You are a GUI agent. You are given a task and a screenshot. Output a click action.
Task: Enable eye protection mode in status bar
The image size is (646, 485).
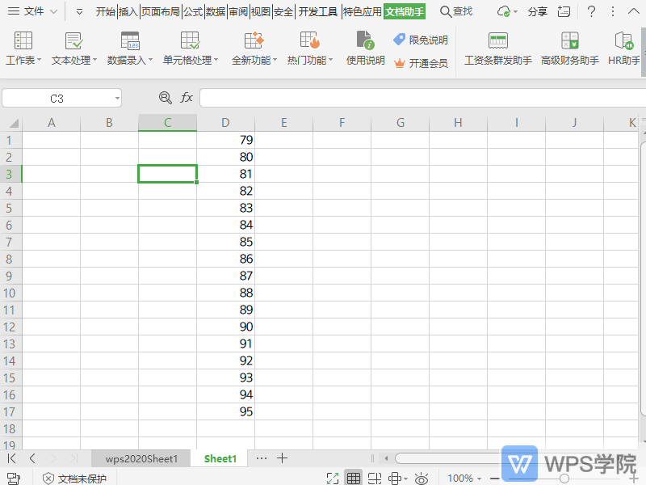[x=422, y=479]
